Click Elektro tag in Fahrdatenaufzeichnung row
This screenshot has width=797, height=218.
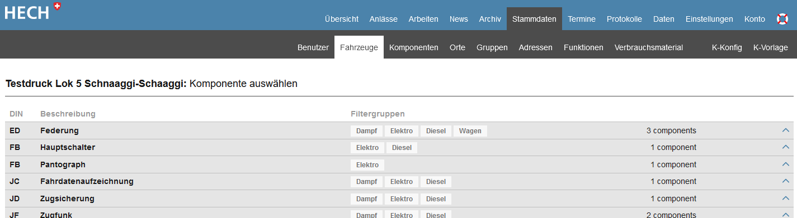(x=402, y=182)
